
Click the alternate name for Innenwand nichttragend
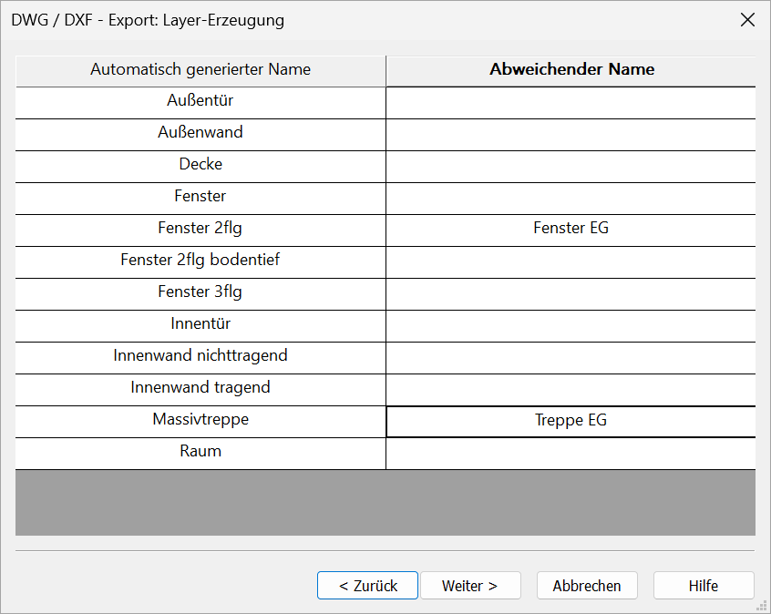coord(571,357)
